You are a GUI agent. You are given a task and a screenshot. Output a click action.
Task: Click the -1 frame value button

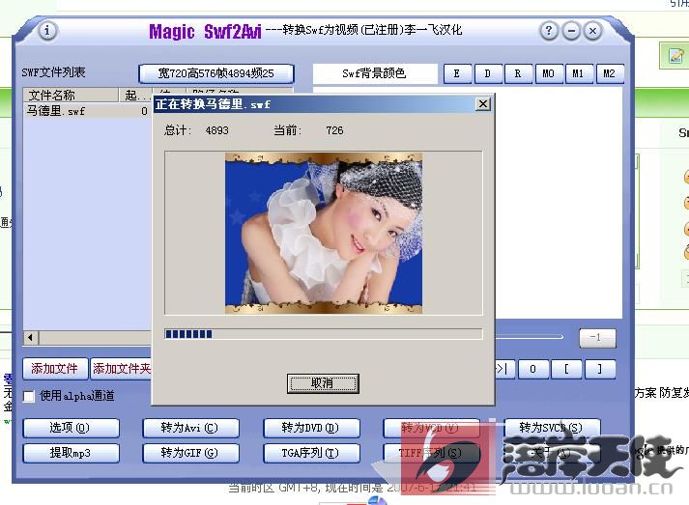(597, 338)
